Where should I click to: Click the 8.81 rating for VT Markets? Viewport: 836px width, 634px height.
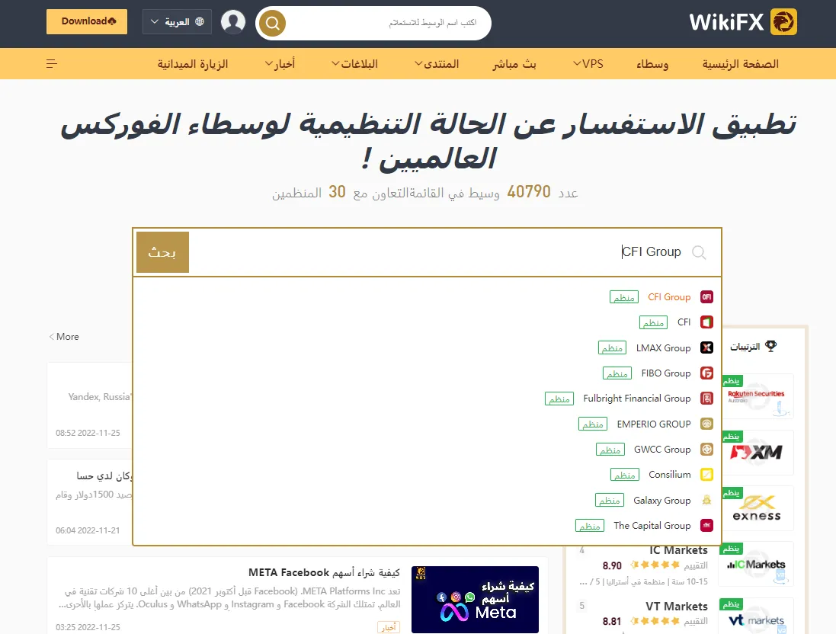point(612,621)
